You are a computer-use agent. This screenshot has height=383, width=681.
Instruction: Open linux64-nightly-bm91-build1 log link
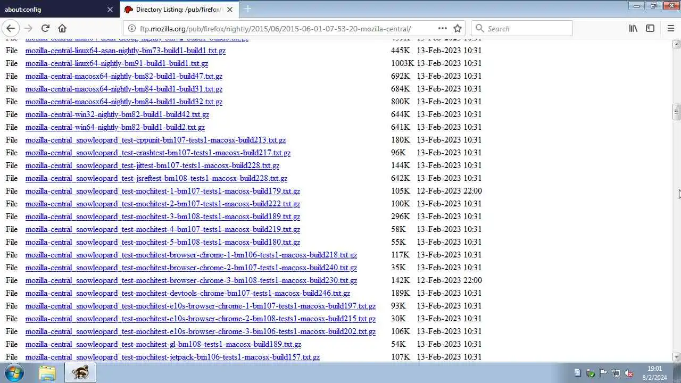[117, 63]
